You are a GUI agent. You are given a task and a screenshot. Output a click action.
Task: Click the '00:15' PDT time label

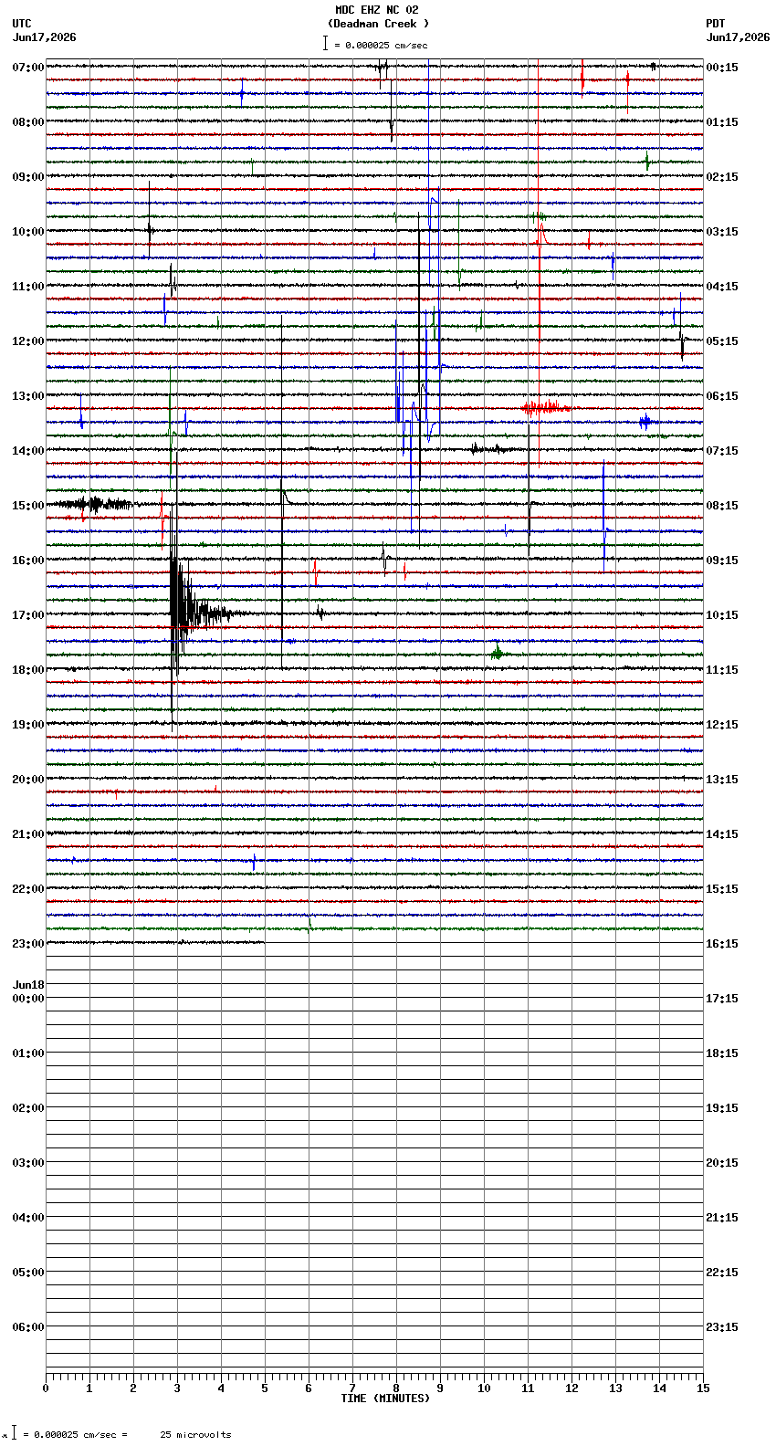coord(722,68)
